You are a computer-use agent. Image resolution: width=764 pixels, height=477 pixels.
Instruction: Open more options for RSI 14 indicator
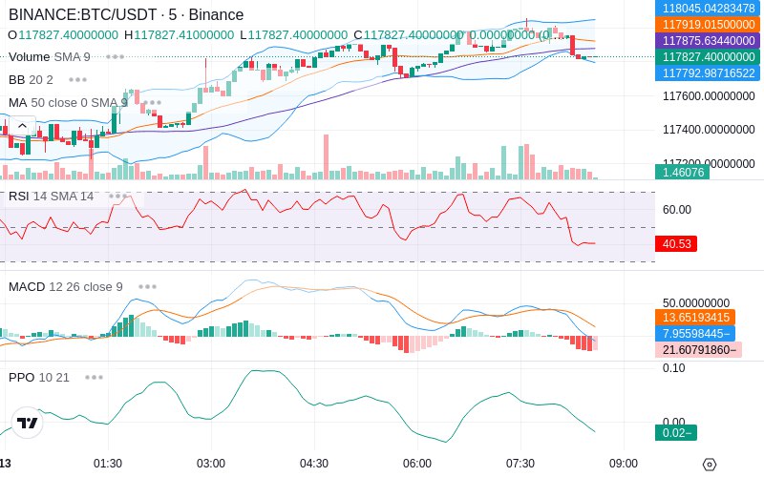[117, 197]
